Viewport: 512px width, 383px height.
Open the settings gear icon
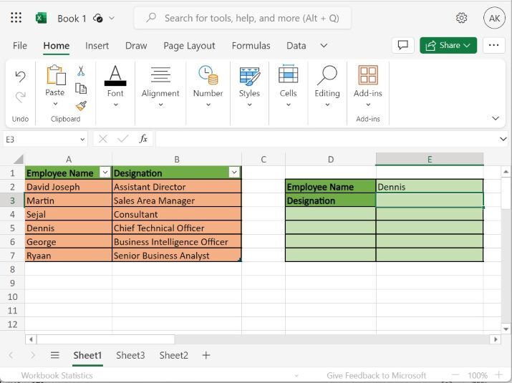pyautogui.click(x=461, y=18)
